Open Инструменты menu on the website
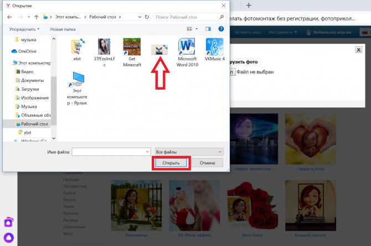Screen dimensions: 371x246 pos(283,33)
